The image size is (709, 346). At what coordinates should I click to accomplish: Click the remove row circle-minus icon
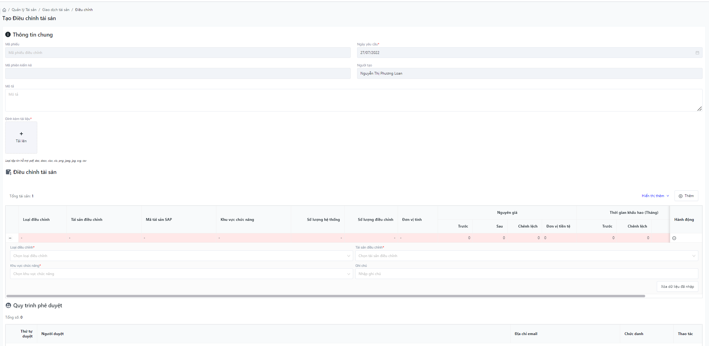coord(674,238)
